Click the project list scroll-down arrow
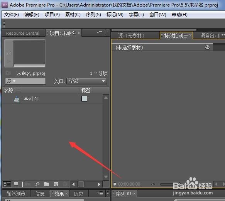The width and height of the screenshot is (225, 201). click(x=106, y=177)
